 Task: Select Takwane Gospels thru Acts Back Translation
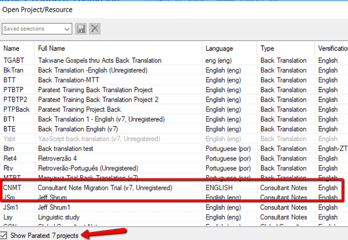click(x=100, y=60)
